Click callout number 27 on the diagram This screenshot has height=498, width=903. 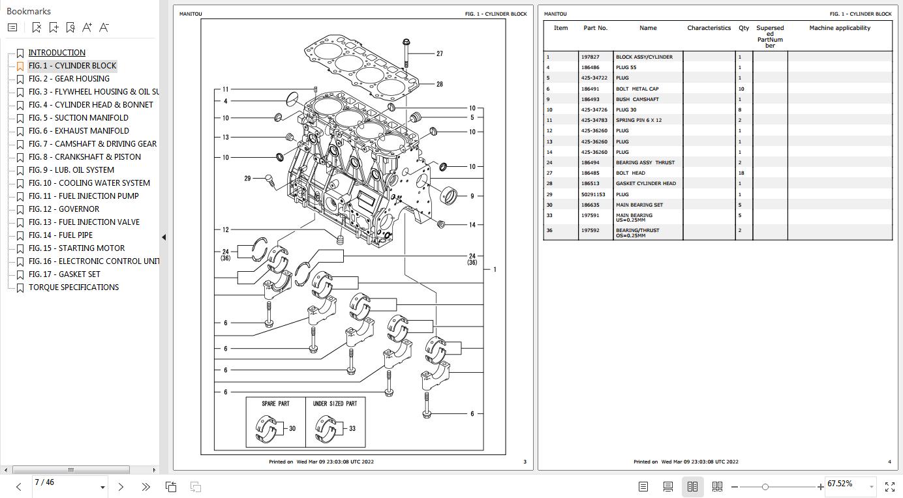click(439, 53)
